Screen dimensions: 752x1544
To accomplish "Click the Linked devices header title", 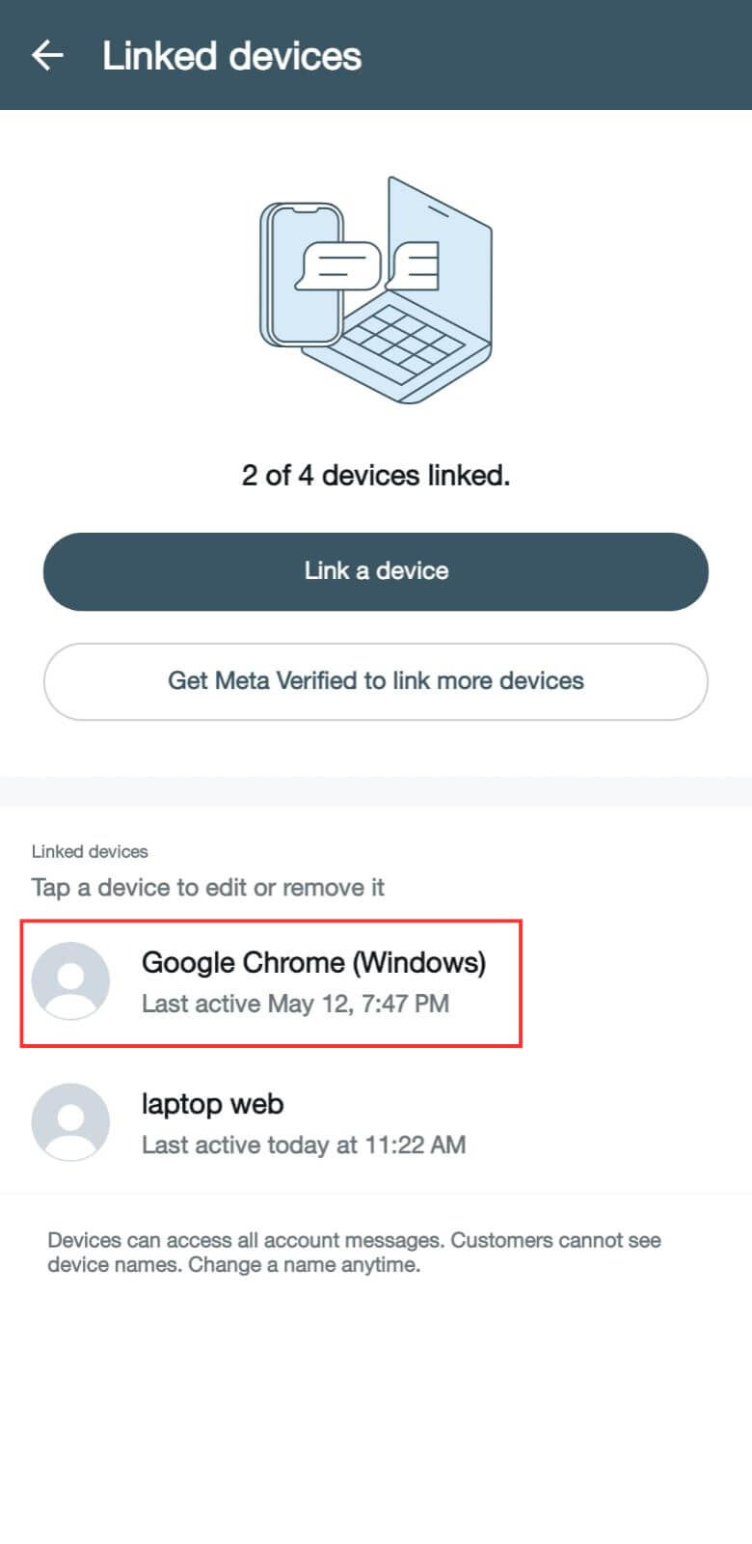I will pos(231,56).
